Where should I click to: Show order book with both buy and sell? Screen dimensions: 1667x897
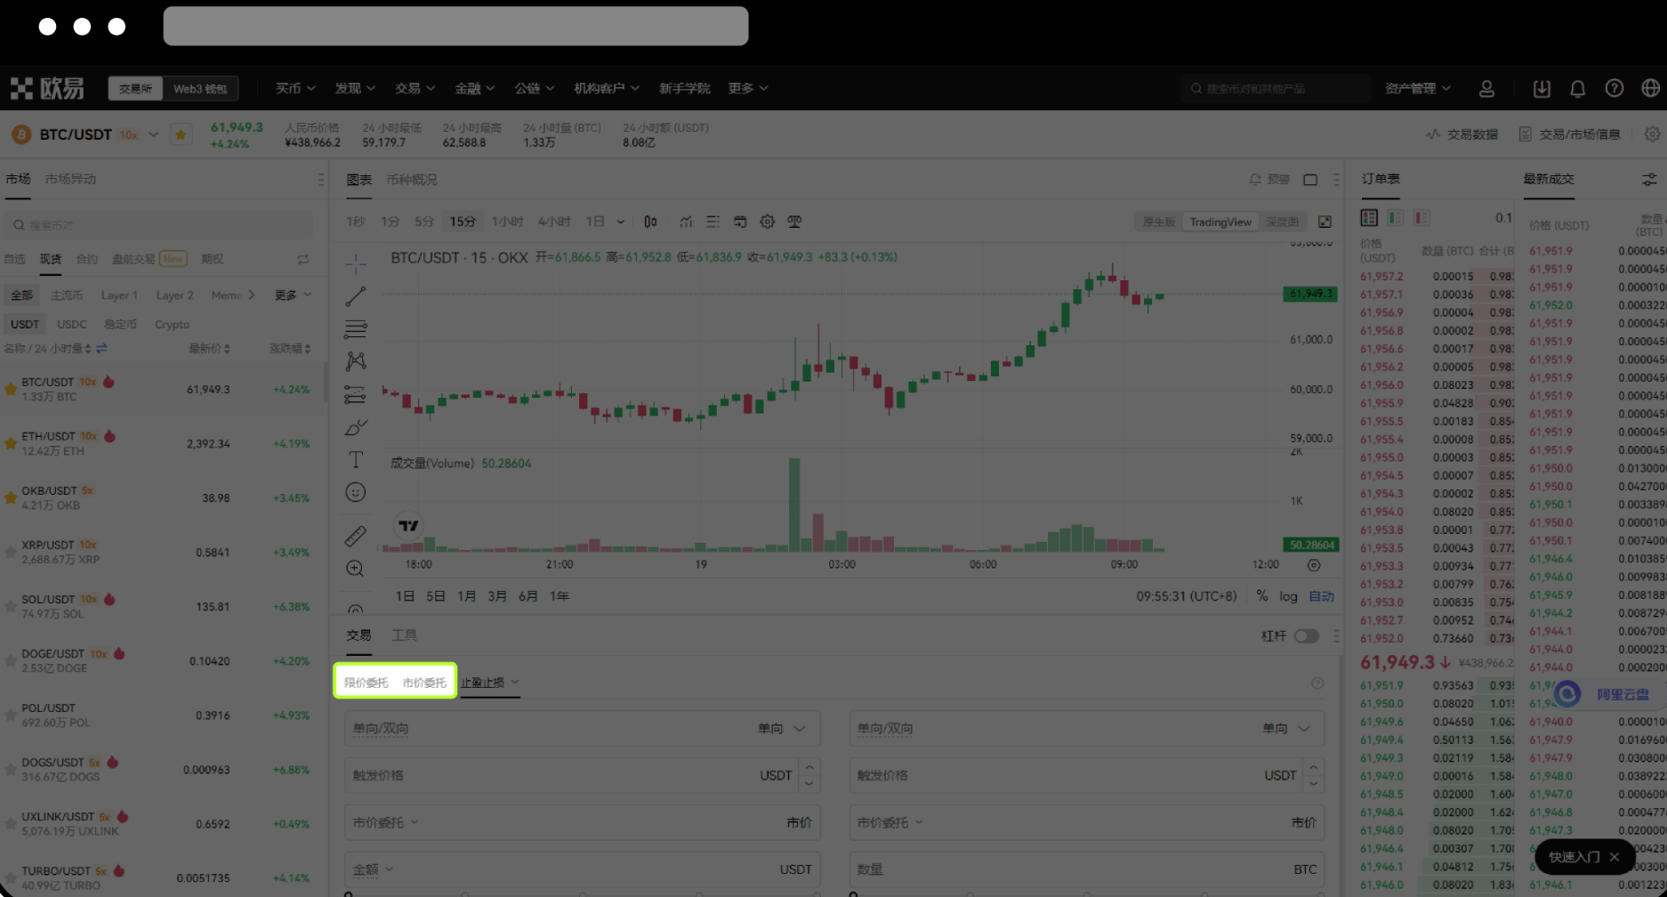(1369, 217)
